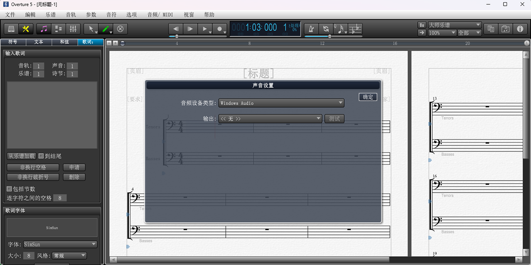Confirm sound settings with the 确定 button
The height and width of the screenshot is (265, 531).
(x=367, y=97)
